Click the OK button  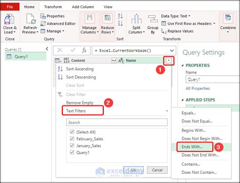point(133,170)
